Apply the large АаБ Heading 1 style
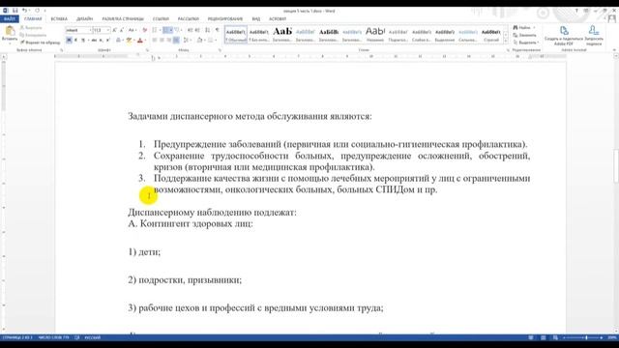This screenshot has width=619, height=348. [x=282, y=35]
